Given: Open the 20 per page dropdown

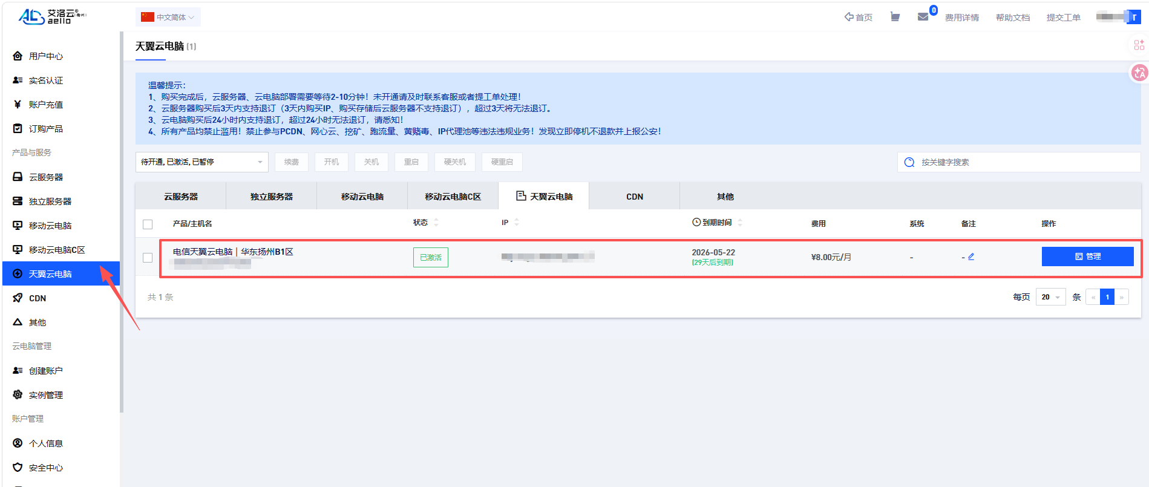Looking at the screenshot, I should pyautogui.click(x=1050, y=297).
